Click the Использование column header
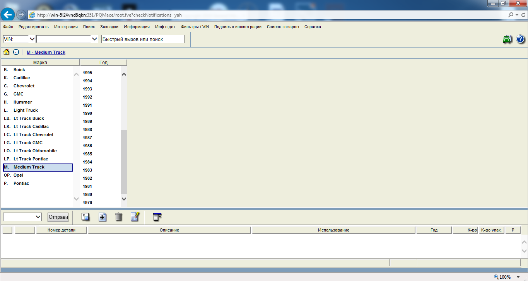 coord(333,230)
